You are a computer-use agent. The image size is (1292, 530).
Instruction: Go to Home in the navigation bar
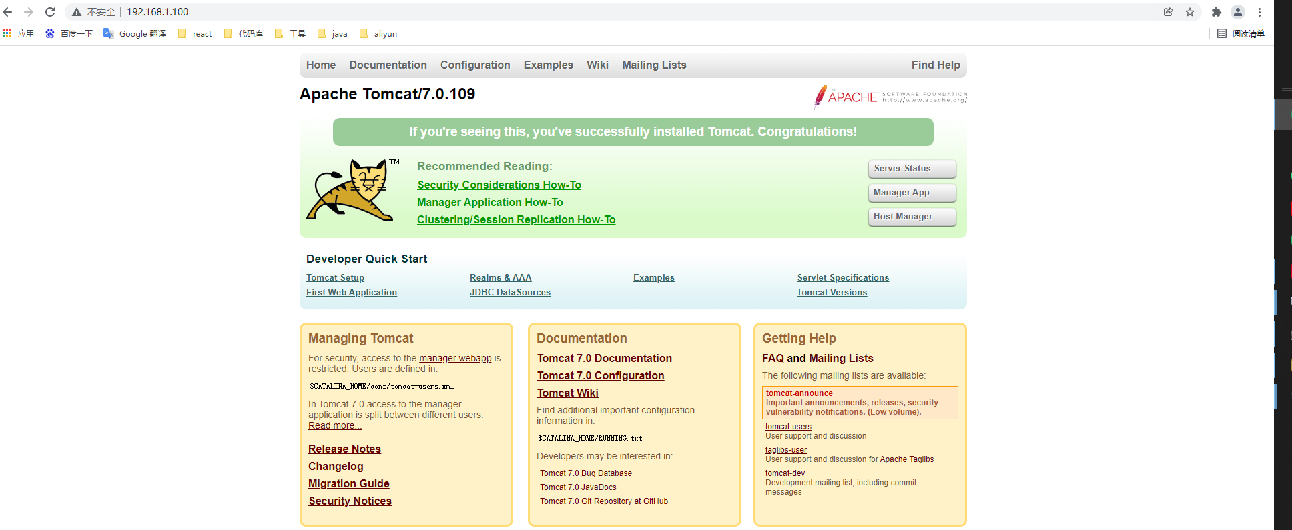point(321,65)
